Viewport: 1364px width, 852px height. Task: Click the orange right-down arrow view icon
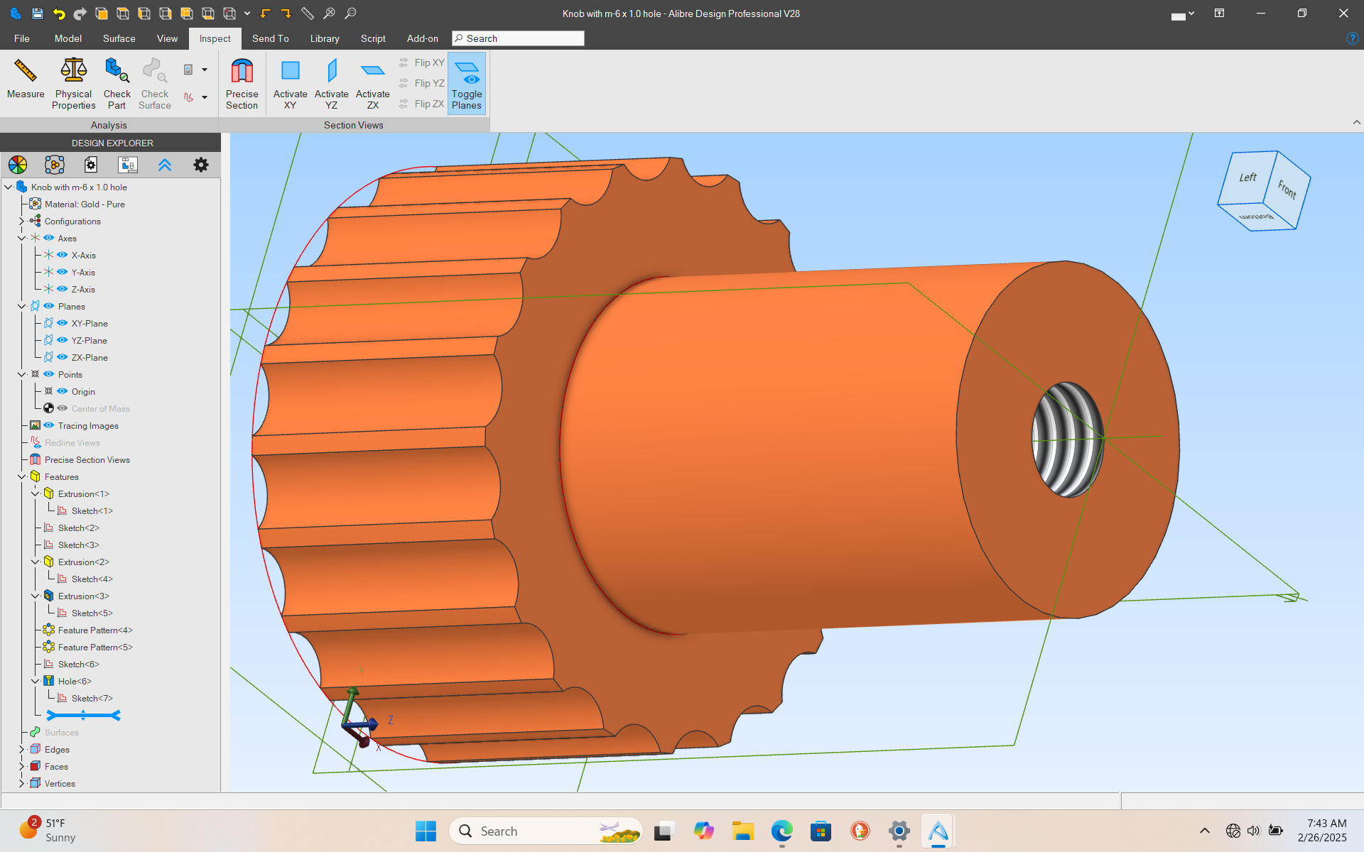(286, 13)
